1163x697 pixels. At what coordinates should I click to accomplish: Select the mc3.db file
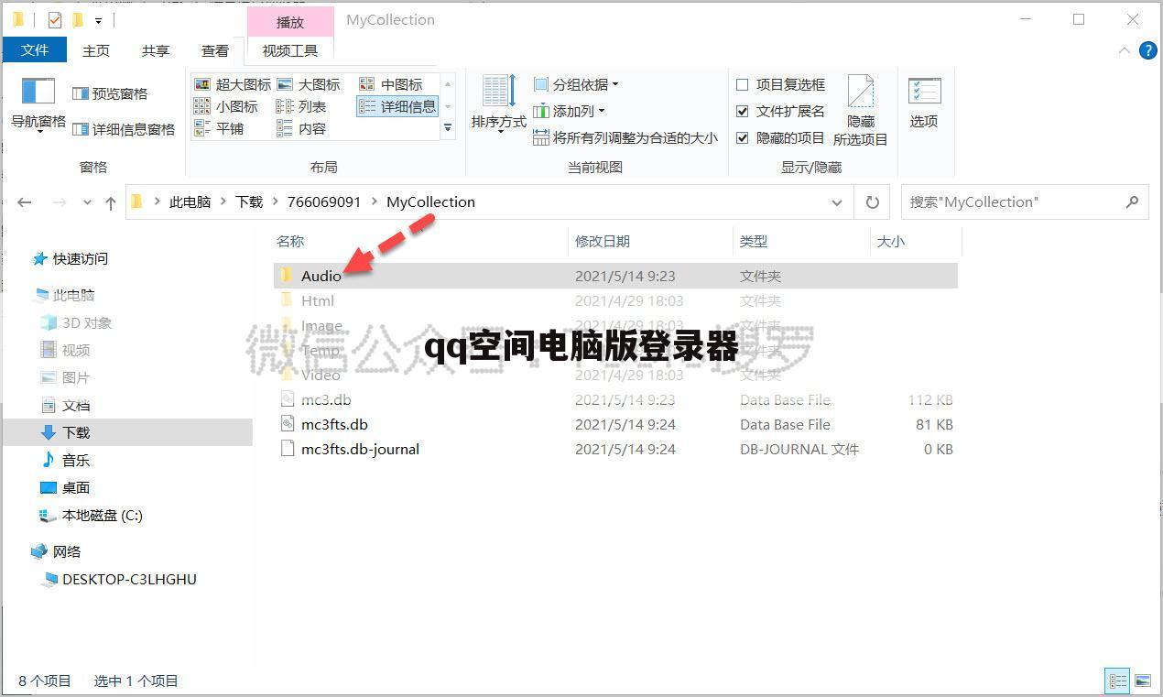326,399
